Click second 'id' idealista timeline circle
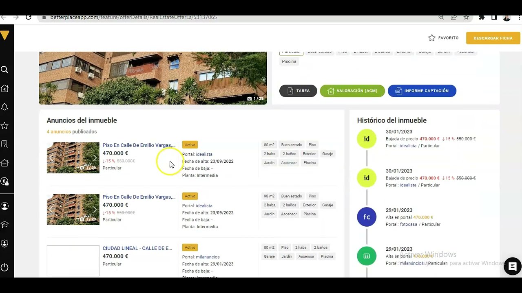Image resolution: width=522 pixels, height=293 pixels. click(367, 178)
